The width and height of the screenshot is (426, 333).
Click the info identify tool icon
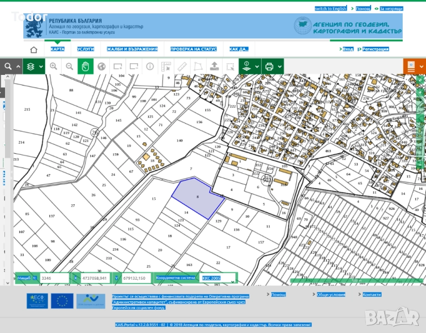click(150, 67)
